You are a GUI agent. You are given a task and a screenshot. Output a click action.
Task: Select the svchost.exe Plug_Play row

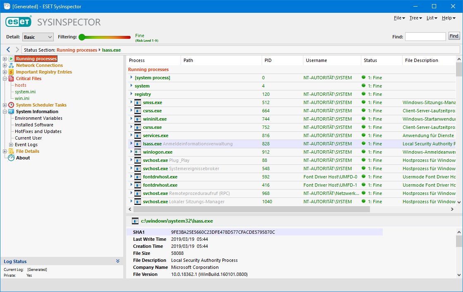(x=291, y=160)
